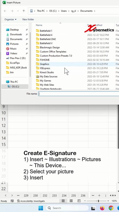Select the Graphics folder
This screenshot has width=119, height=212.
coord(44,64)
